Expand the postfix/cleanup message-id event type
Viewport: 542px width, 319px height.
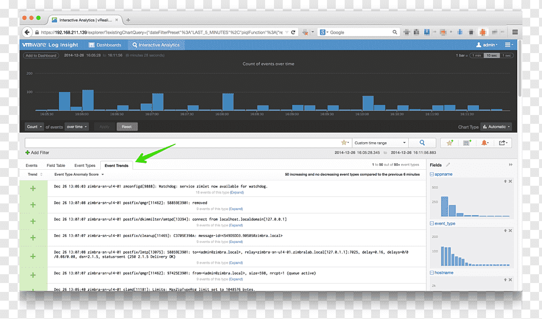[236, 242]
